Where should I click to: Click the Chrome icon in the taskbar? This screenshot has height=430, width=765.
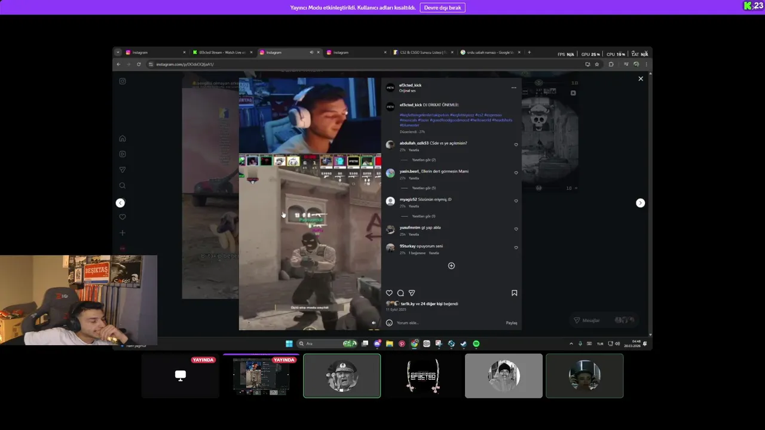pyautogui.click(x=414, y=344)
